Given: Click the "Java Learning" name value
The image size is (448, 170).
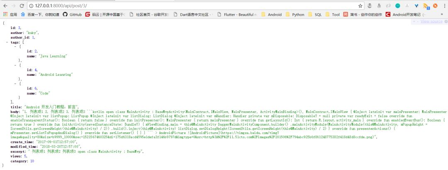Looking at the screenshot, I should tap(52, 56).
